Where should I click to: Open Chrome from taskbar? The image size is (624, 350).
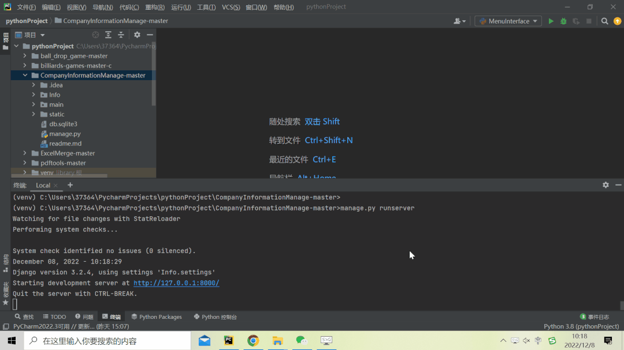[x=253, y=340]
